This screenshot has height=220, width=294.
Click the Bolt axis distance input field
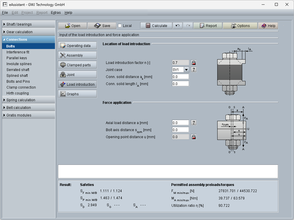181,130
